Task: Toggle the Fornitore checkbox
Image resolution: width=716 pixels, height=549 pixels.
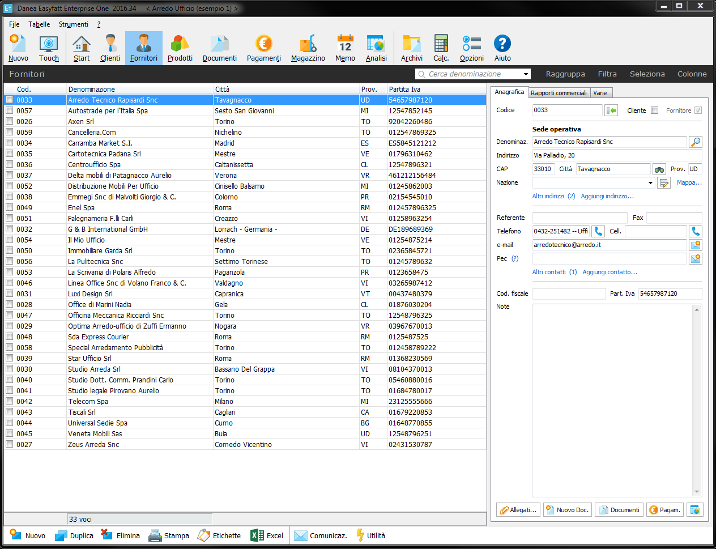Action: point(698,110)
